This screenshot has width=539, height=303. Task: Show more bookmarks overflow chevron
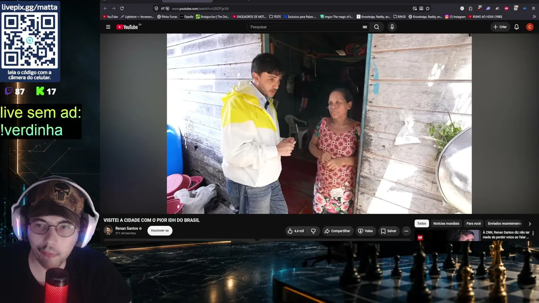click(534, 17)
